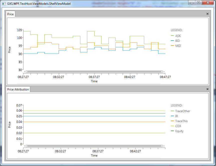
Task: Click the Price Attribution scrollbar right arrow
Action: [164, 146]
